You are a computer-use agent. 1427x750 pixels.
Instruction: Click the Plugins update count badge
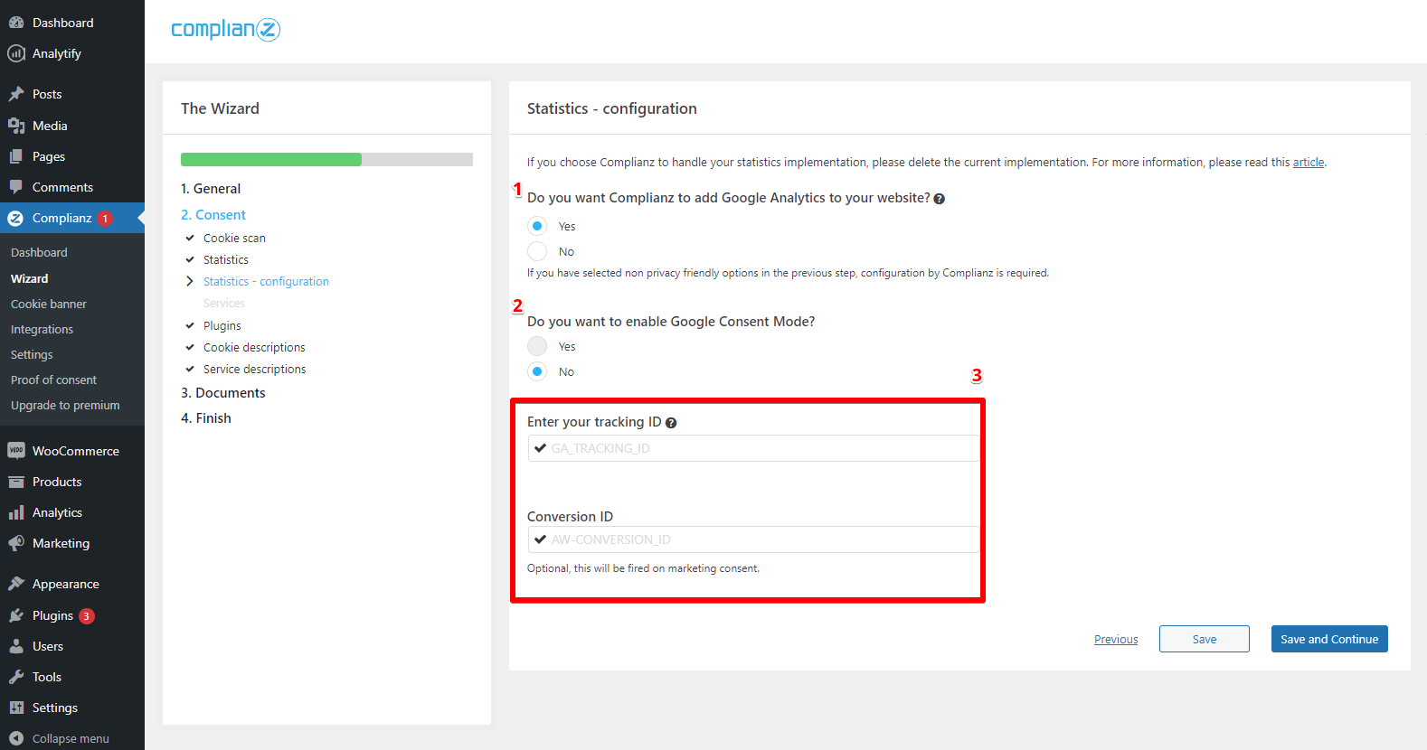click(x=86, y=616)
